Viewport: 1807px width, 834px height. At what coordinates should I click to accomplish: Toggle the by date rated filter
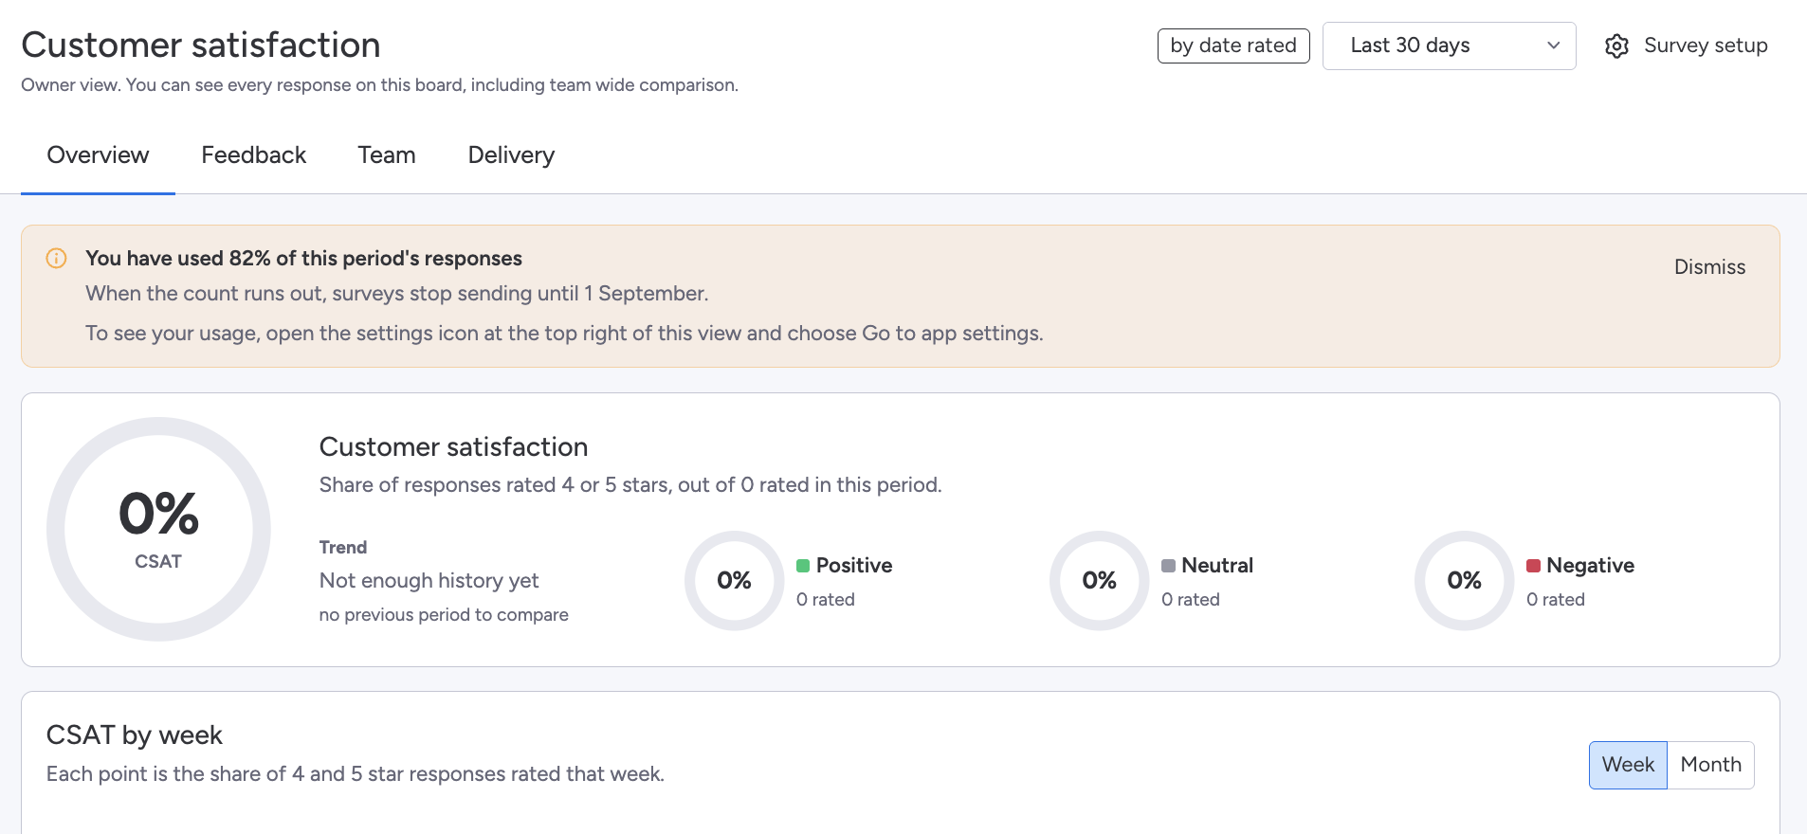(x=1233, y=45)
